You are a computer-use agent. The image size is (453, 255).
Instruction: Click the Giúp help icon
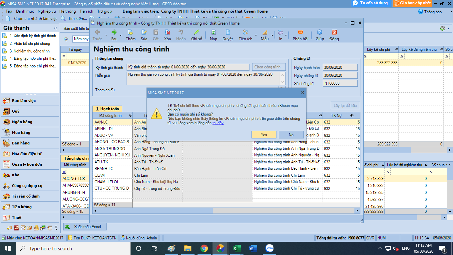(x=320, y=32)
